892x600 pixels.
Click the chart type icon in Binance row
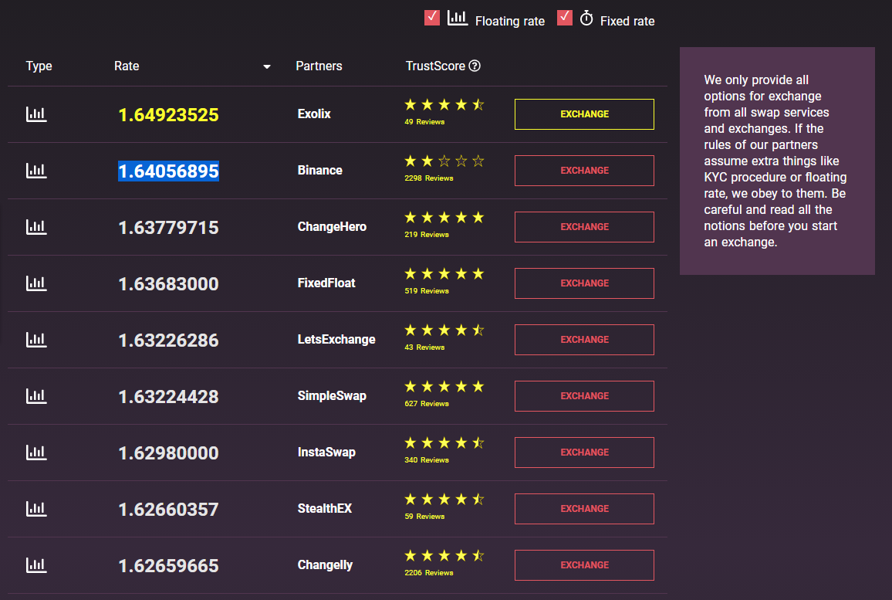click(x=36, y=171)
